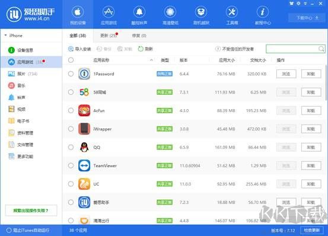This screenshot has width=328, height=236.
Task: Click 卸载 button for AcFun
Action: click(311, 110)
